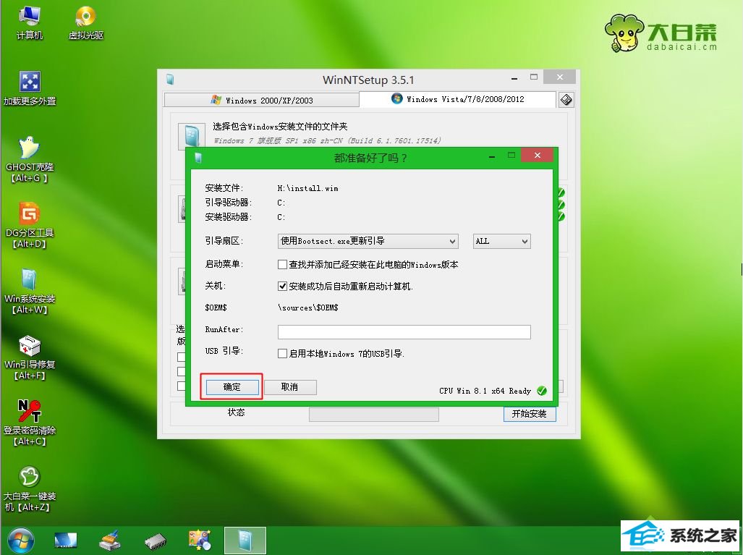Click the install source folder icon

click(191, 135)
